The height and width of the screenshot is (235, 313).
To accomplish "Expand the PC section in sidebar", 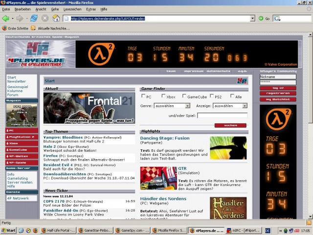I will (22, 131).
